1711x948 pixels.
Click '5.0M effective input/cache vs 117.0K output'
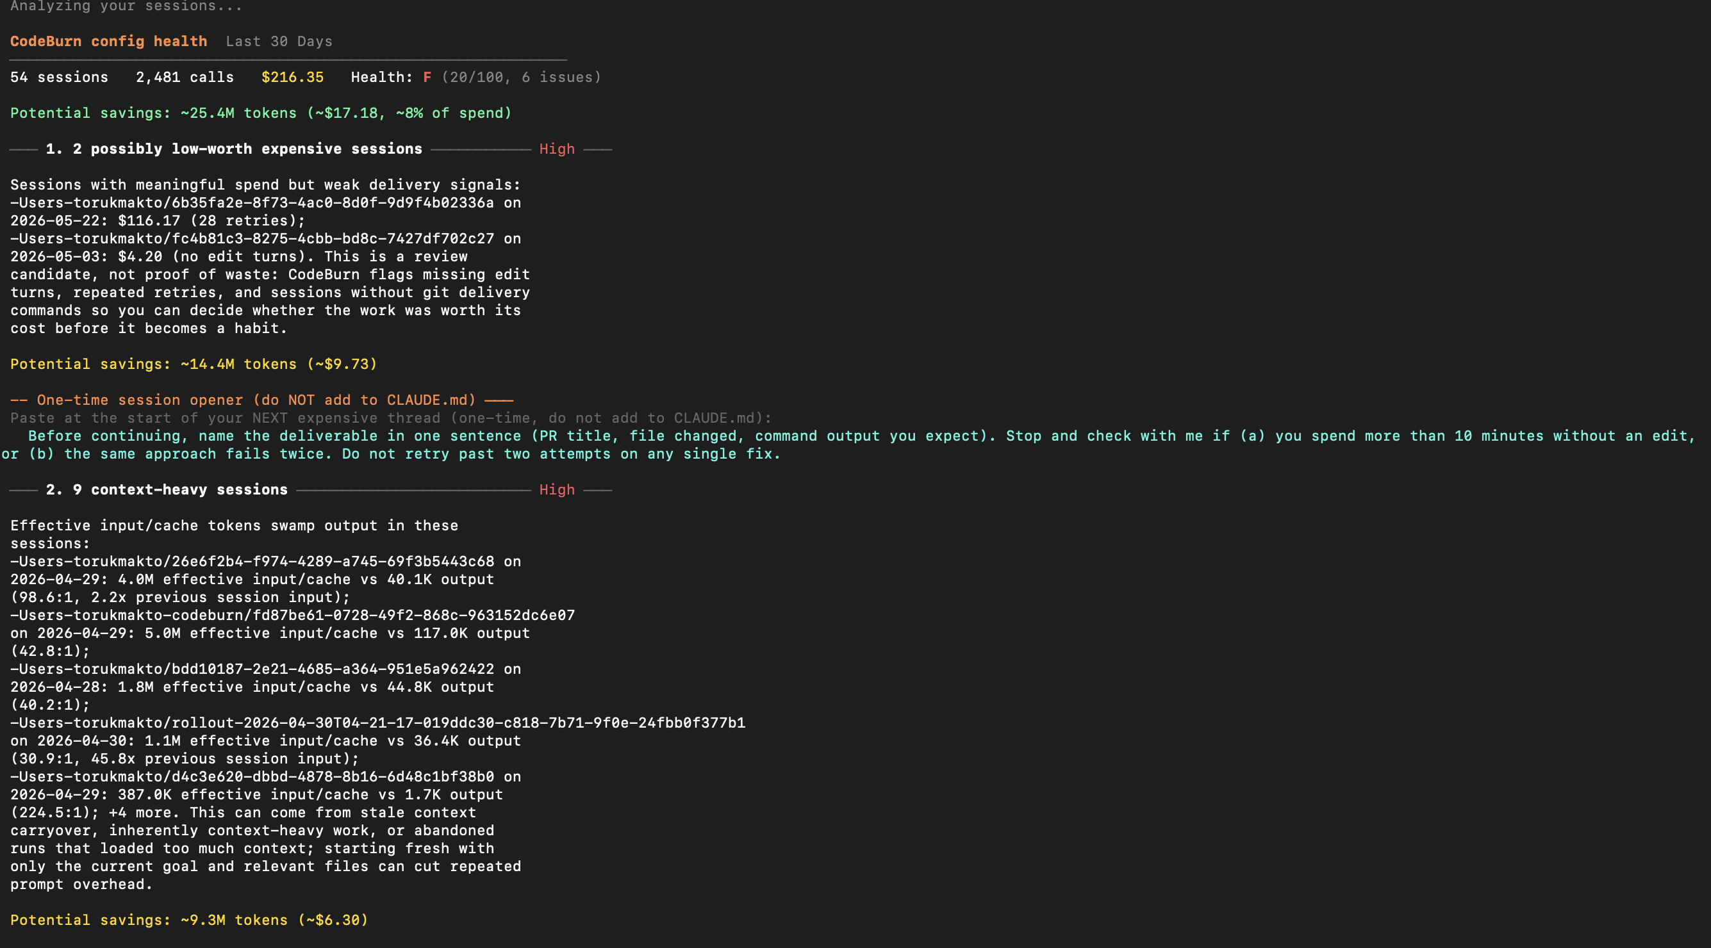(x=337, y=633)
